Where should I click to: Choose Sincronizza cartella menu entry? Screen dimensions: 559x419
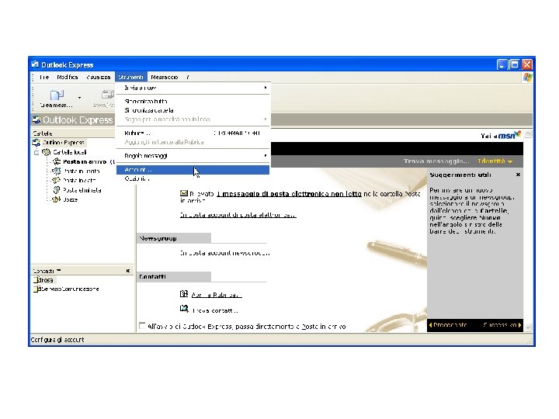point(193,110)
